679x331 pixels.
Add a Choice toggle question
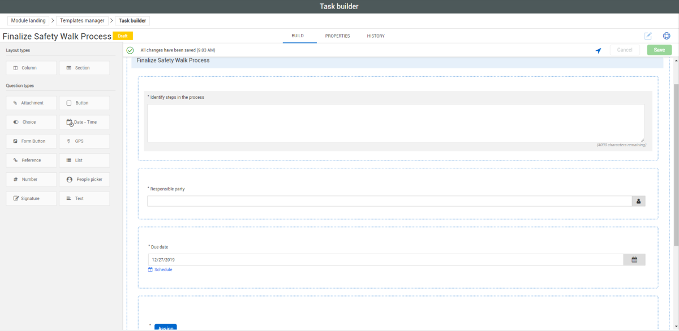[x=32, y=122]
